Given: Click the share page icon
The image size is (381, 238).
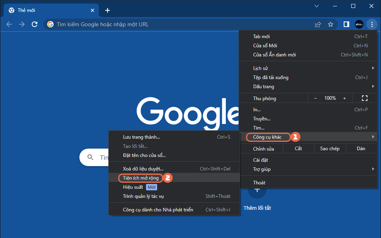Looking at the screenshot, I should (318, 24).
